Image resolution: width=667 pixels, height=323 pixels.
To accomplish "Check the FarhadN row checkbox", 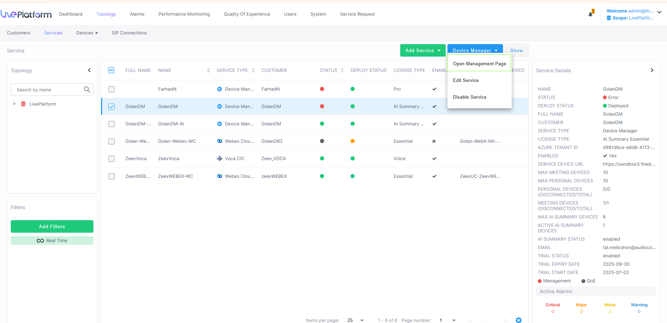I will (112, 89).
